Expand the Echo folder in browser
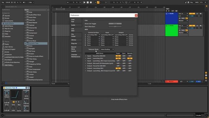 pyautogui.click(x=25, y=46)
